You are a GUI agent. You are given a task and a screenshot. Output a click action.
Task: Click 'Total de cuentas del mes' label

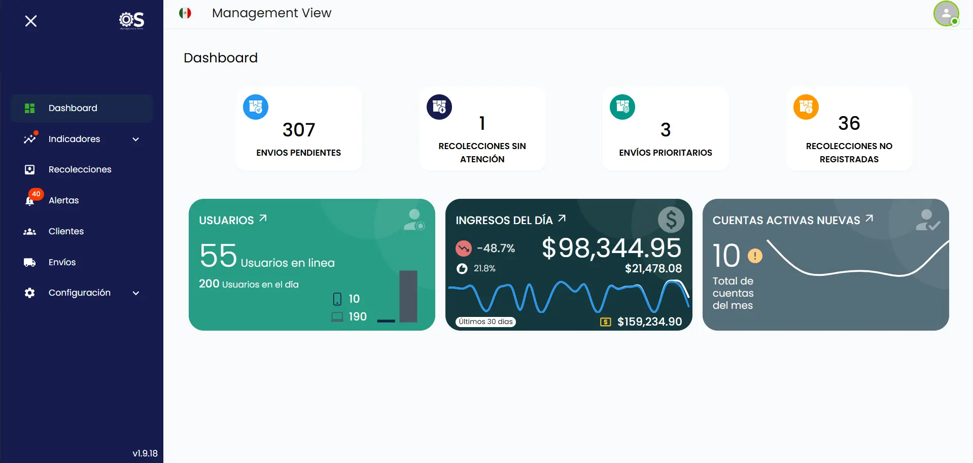tap(733, 293)
